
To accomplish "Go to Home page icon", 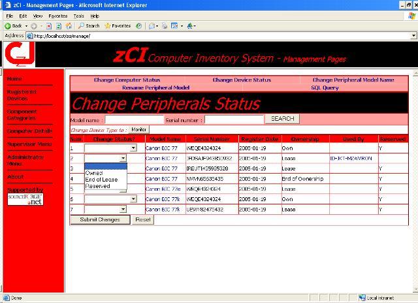I will 69,25.
